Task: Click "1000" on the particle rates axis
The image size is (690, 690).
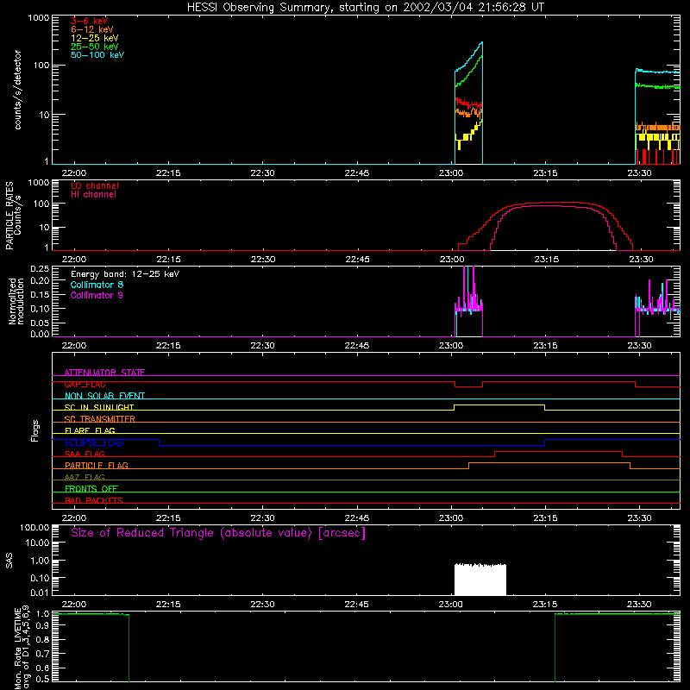Action: pos(39,183)
